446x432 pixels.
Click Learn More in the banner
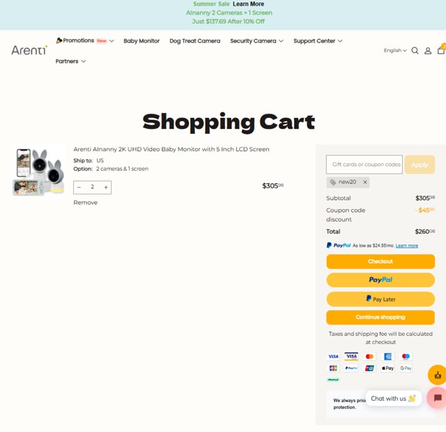point(248,4)
